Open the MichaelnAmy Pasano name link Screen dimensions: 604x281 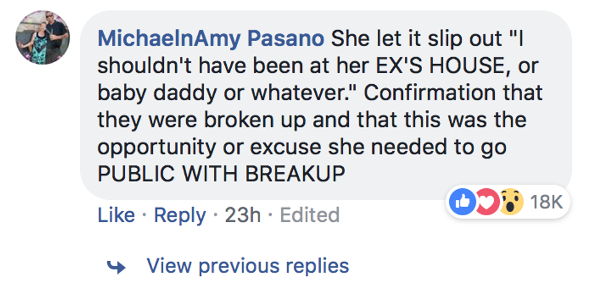point(211,38)
